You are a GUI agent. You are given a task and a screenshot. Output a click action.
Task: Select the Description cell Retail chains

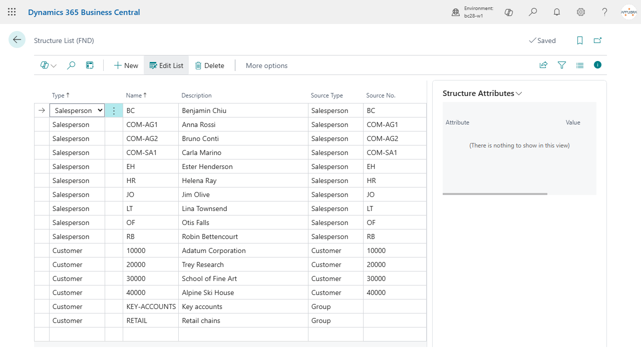[x=243, y=320]
